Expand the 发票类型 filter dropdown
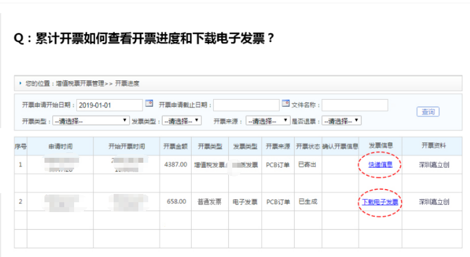The image size is (470, 257). [182, 121]
